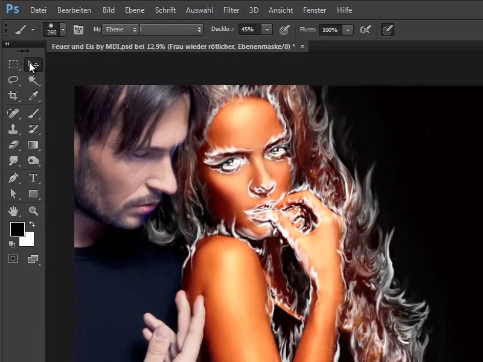This screenshot has height=362, width=483.
Task: Swap foreground and background colors
Action: point(32,224)
